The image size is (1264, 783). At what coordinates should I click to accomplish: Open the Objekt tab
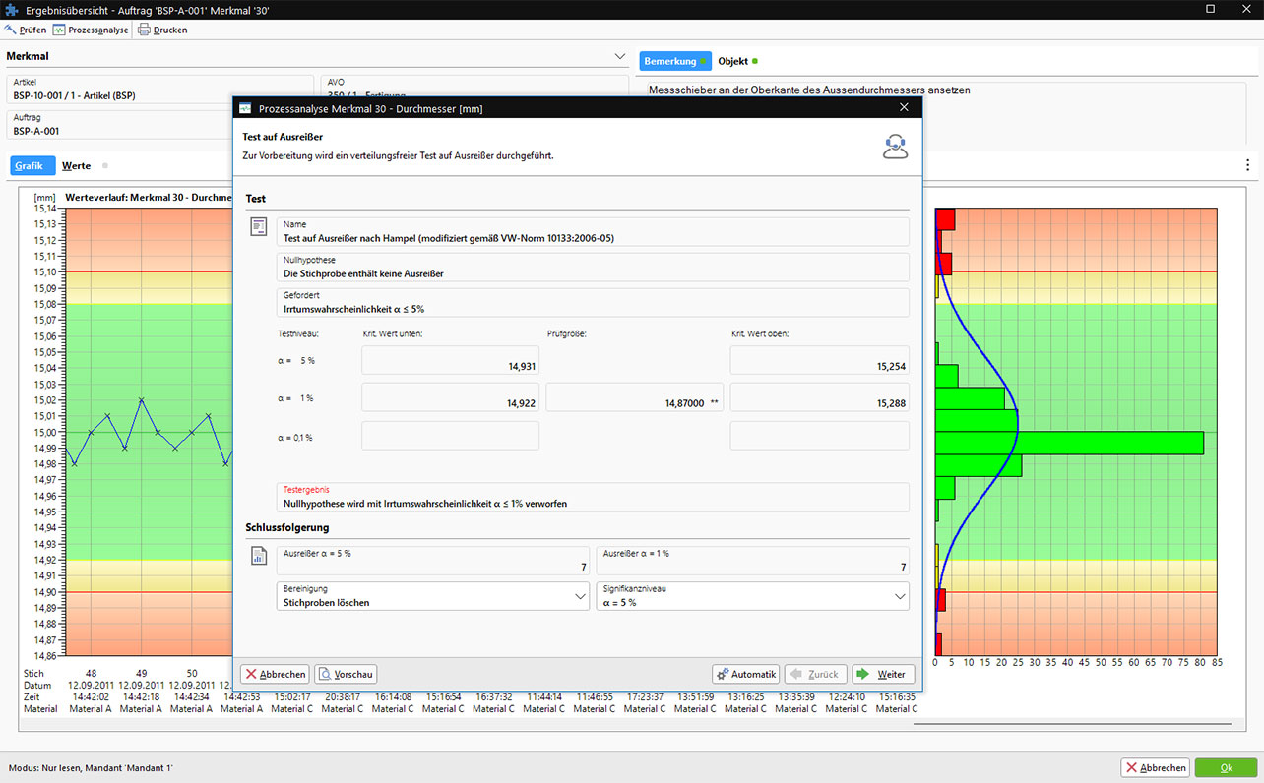732,61
